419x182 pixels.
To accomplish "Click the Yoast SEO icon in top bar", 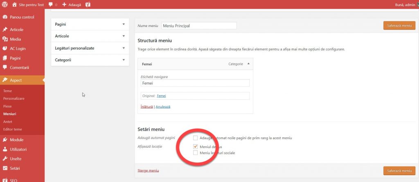I will point(88,4).
